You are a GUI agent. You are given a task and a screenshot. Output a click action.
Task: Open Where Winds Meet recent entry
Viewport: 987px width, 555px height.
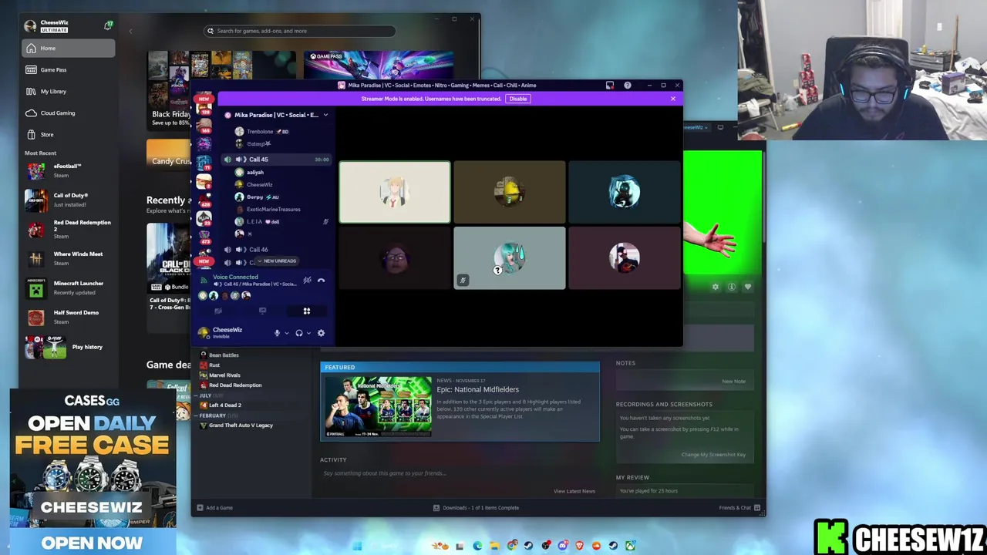pos(69,258)
